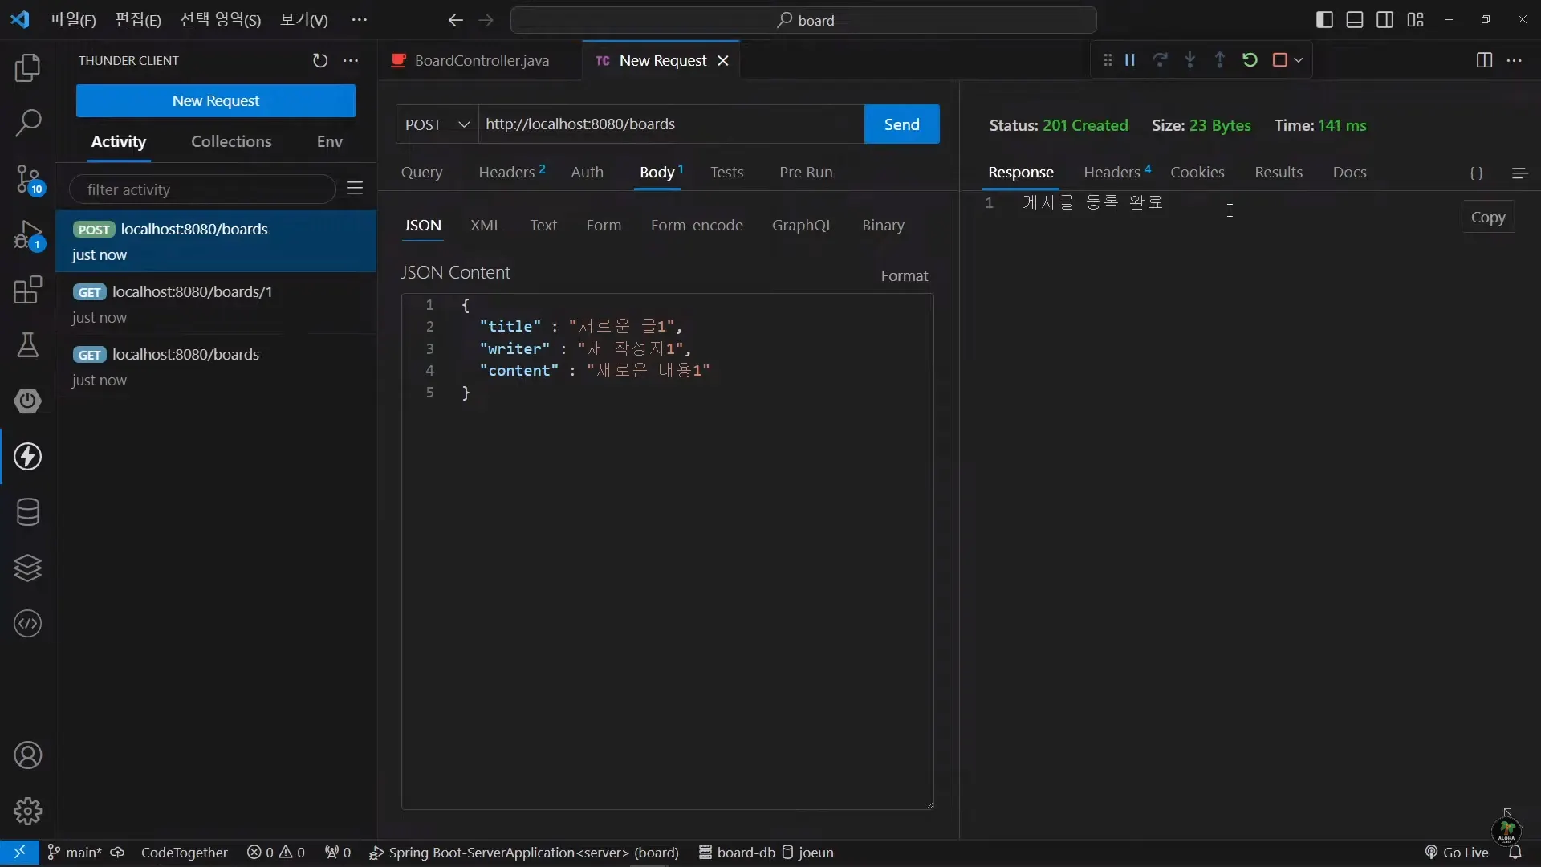Open the Source Control view
Image resolution: width=1541 pixels, height=867 pixels.
(x=28, y=178)
